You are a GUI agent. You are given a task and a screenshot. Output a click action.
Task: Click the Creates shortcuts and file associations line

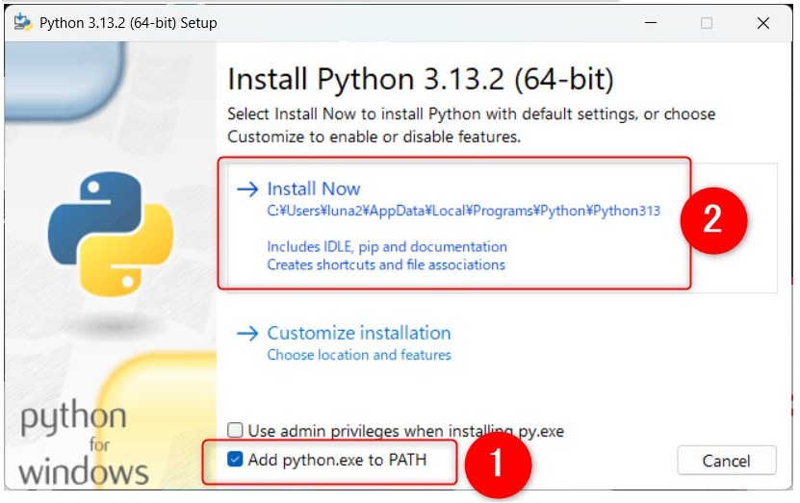[x=386, y=265]
